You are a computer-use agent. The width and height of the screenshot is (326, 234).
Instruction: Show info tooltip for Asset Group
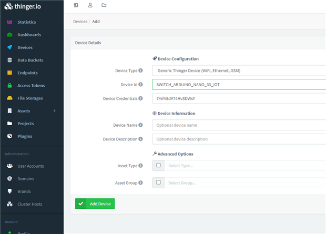(x=140, y=182)
